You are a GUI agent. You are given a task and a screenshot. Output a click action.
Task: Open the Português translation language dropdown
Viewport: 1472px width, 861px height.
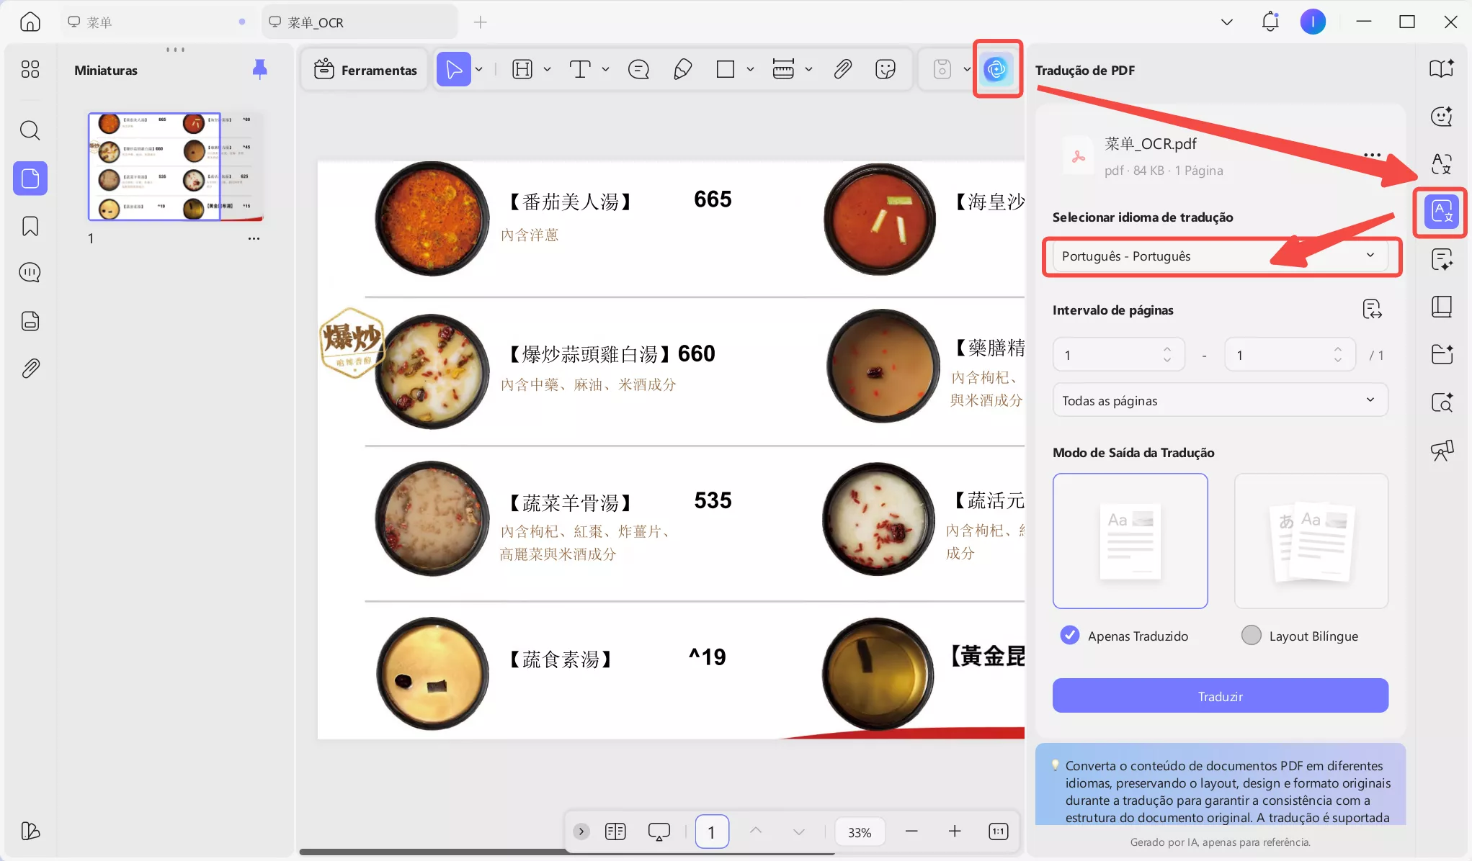click(x=1220, y=256)
